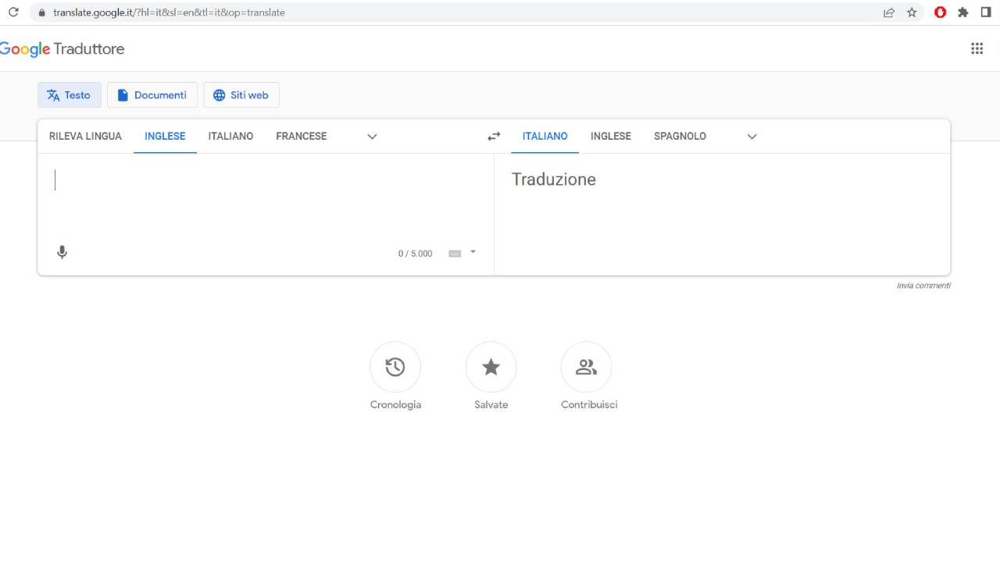Open Cronologia history button

(x=395, y=367)
